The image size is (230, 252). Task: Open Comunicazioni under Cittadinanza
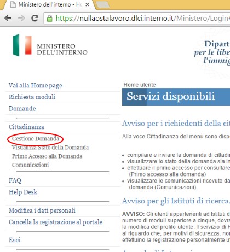point(30,165)
